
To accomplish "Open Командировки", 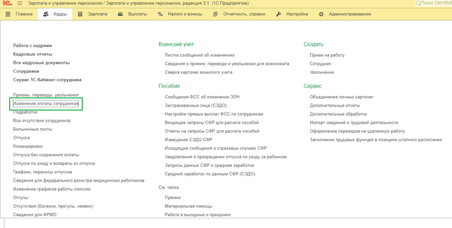I will 28,146.
